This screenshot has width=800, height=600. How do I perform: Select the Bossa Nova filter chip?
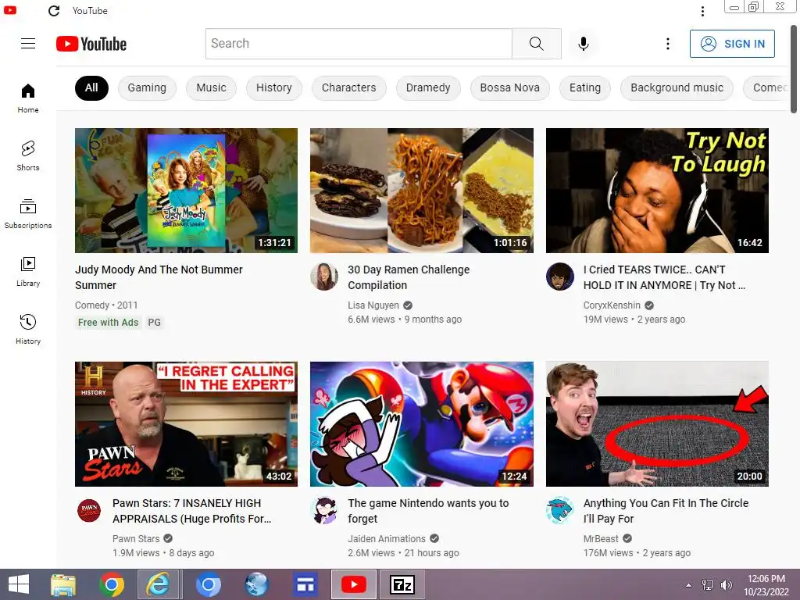click(x=509, y=87)
